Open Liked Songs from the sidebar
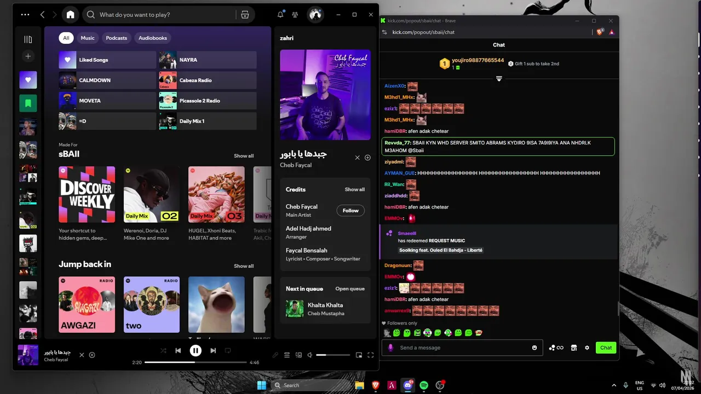The height and width of the screenshot is (394, 701). [x=28, y=80]
